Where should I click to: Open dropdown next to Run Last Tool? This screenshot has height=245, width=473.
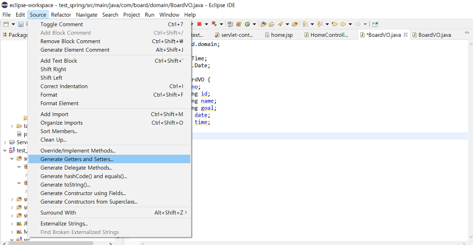pyautogui.click(x=221, y=24)
